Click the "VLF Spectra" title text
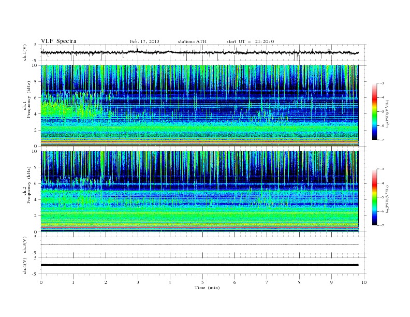Image resolution: width=410 pixels, height=317 pixels. (58, 41)
